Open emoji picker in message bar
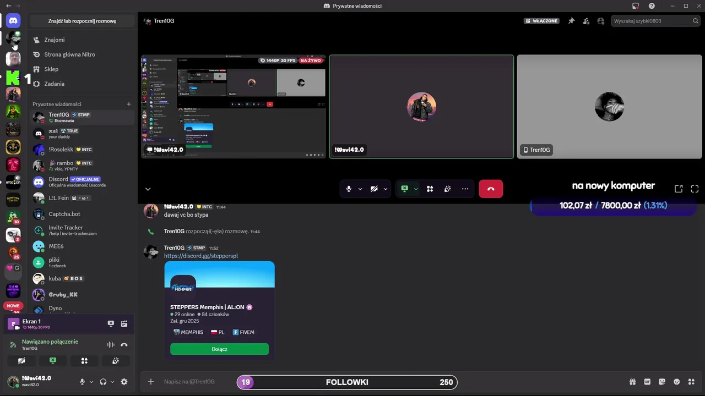 coord(677,382)
